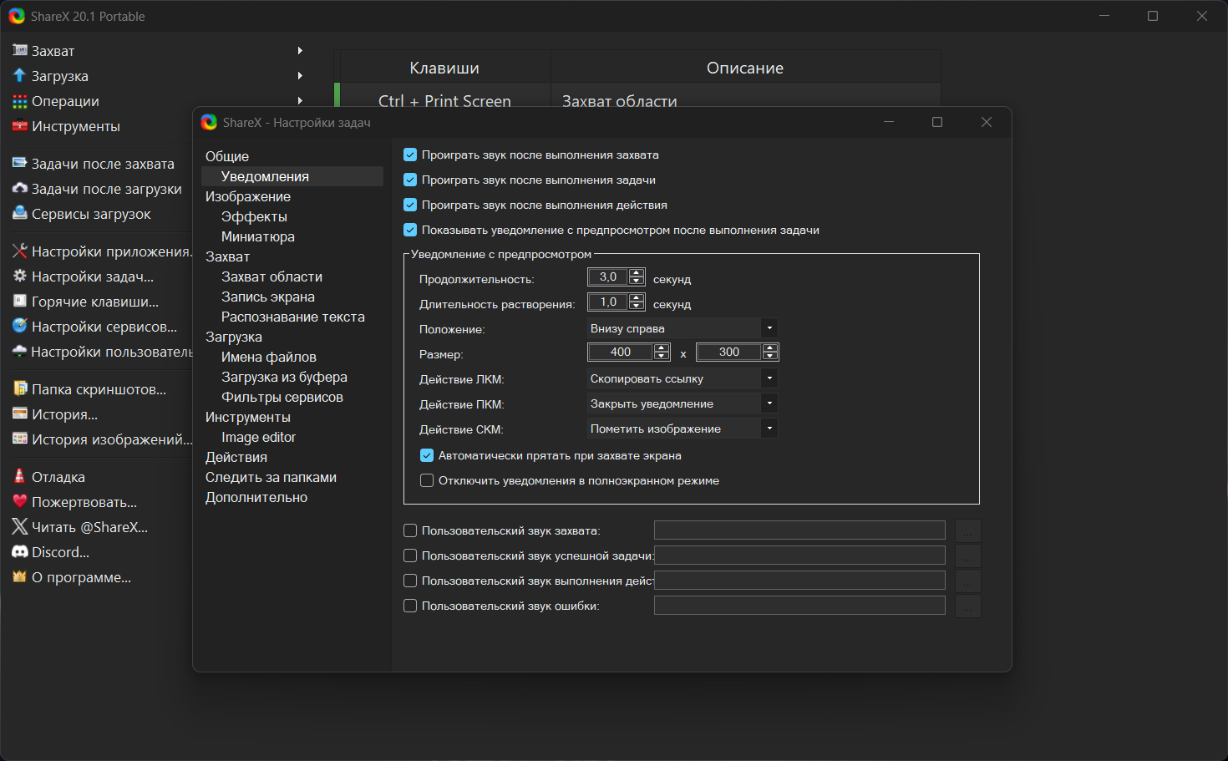Click the X logo icon for @ShareX
The height and width of the screenshot is (761, 1228).
20,527
